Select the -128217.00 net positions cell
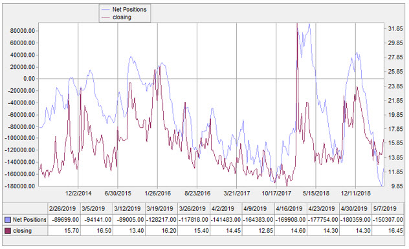Screen dimensions: 409x249 point(161,220)
